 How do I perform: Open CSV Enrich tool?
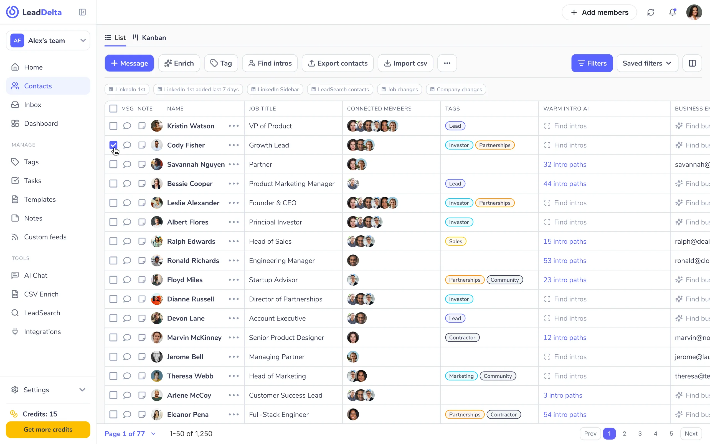48,294
